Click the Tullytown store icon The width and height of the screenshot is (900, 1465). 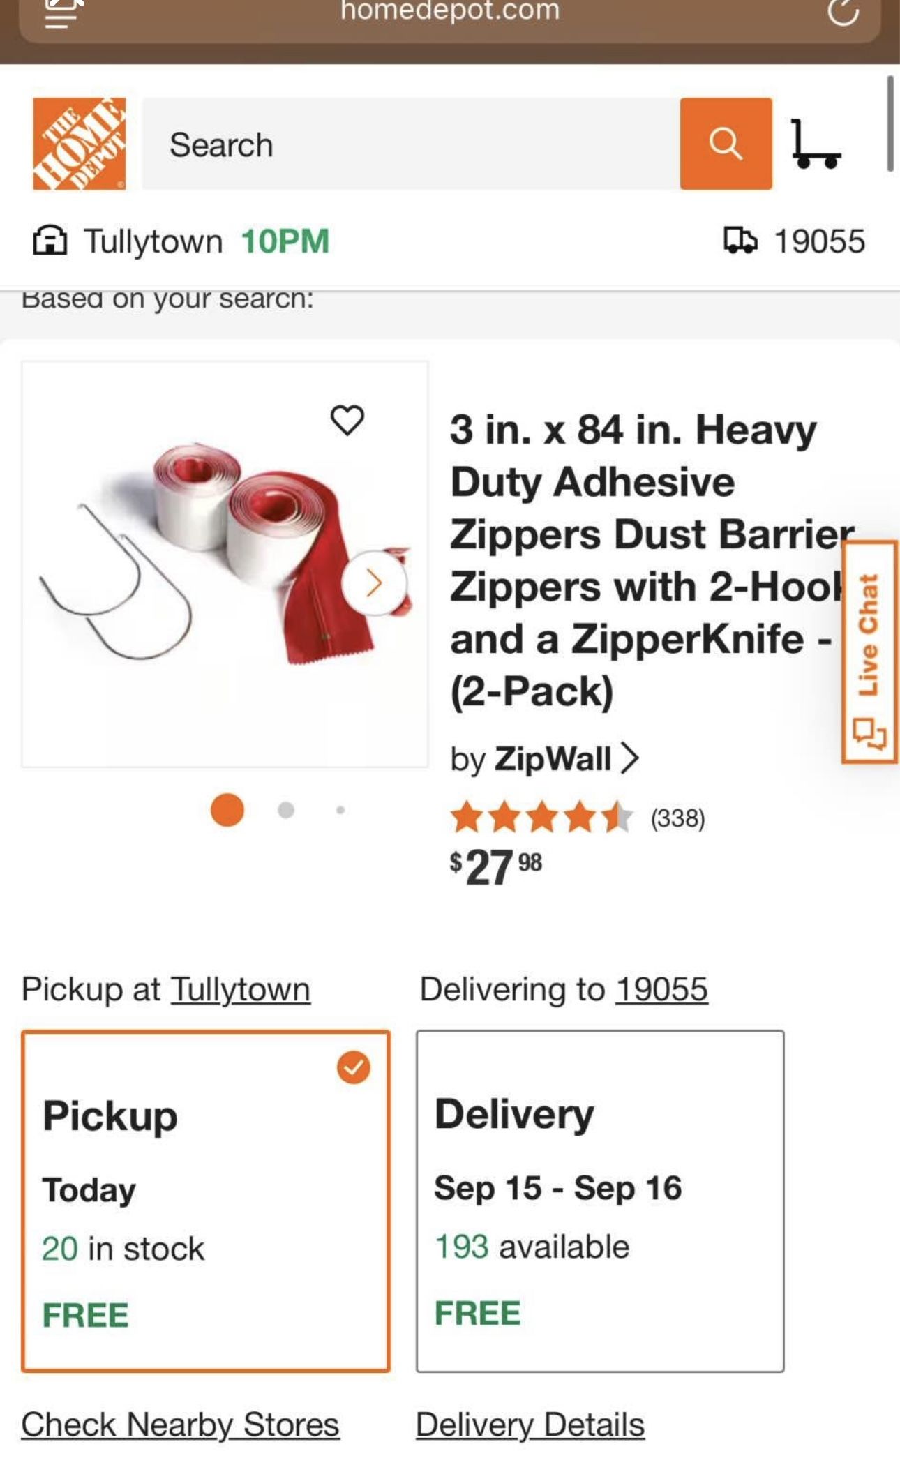50,241
